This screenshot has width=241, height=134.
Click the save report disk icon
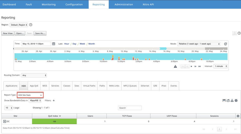[x=224, y=100]
